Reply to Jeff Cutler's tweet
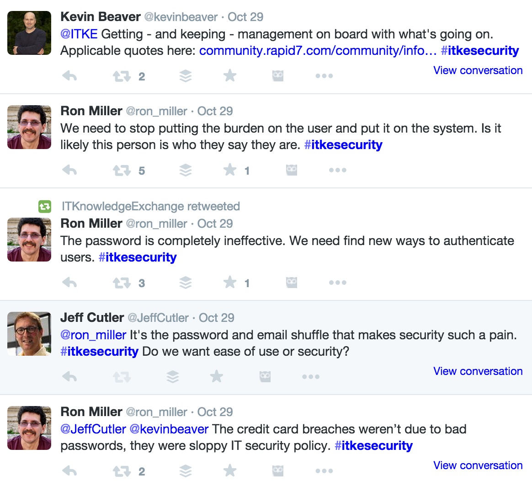 click(x=70, y=376)
